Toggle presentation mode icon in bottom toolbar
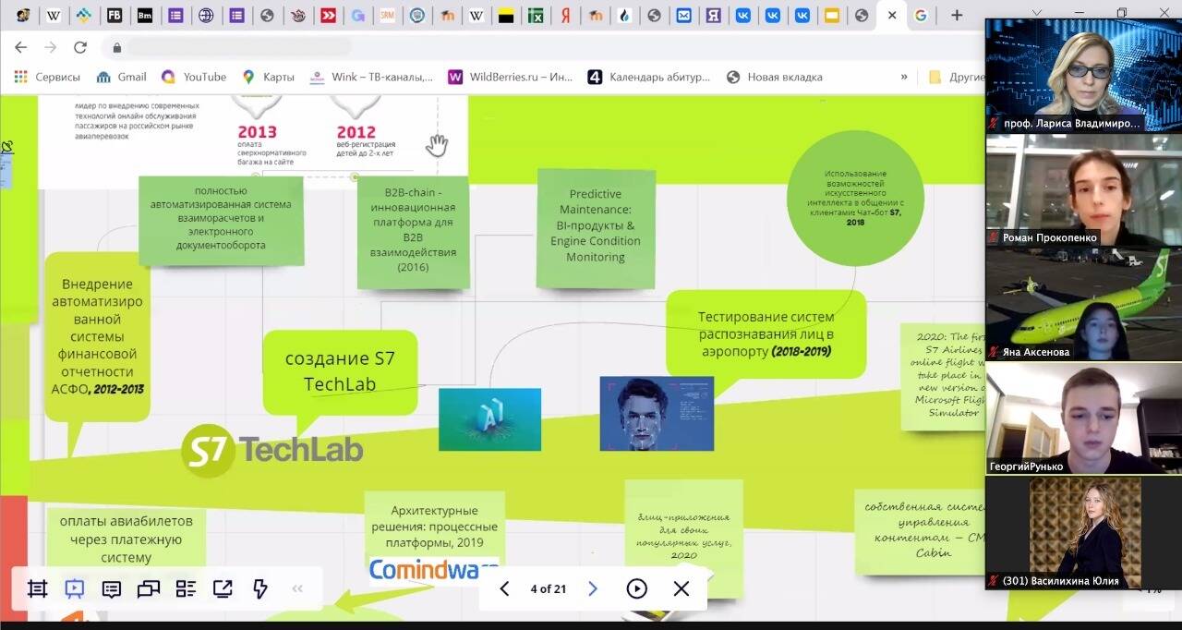The image size is (1182, 630). pyautogui.click(x=75, y=588)
